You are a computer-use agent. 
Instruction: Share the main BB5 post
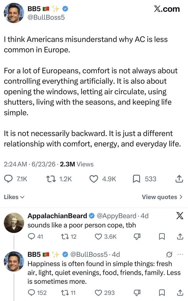pos(179,179)
